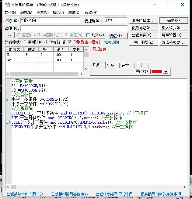Image resolution: width=192 pixels, height=199 pixels.
Task: Switch to the 开空 tab
Action: [x=127, y=66]
